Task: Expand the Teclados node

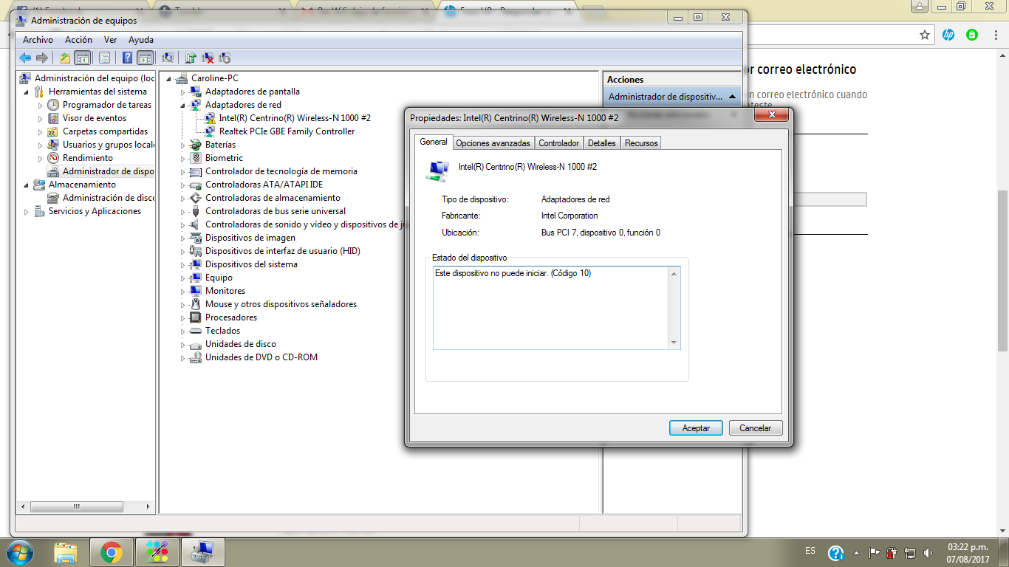Action: click(x=183, y=331)
